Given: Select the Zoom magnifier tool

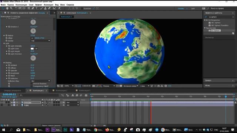Looking at the screenshot, I should 11,8.
